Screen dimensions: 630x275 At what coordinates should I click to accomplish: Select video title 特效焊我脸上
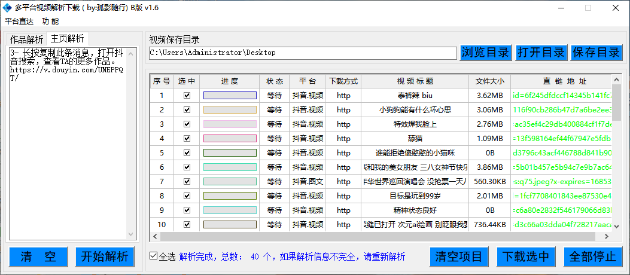coord(415,124)
